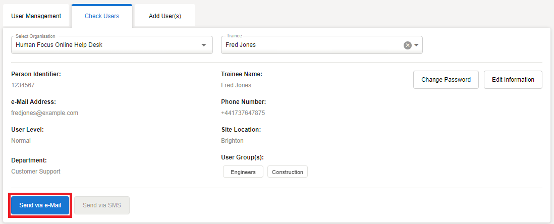554x224 pixels.
Task: Switch to the User Management tab
Action: (x=36, y=16)
